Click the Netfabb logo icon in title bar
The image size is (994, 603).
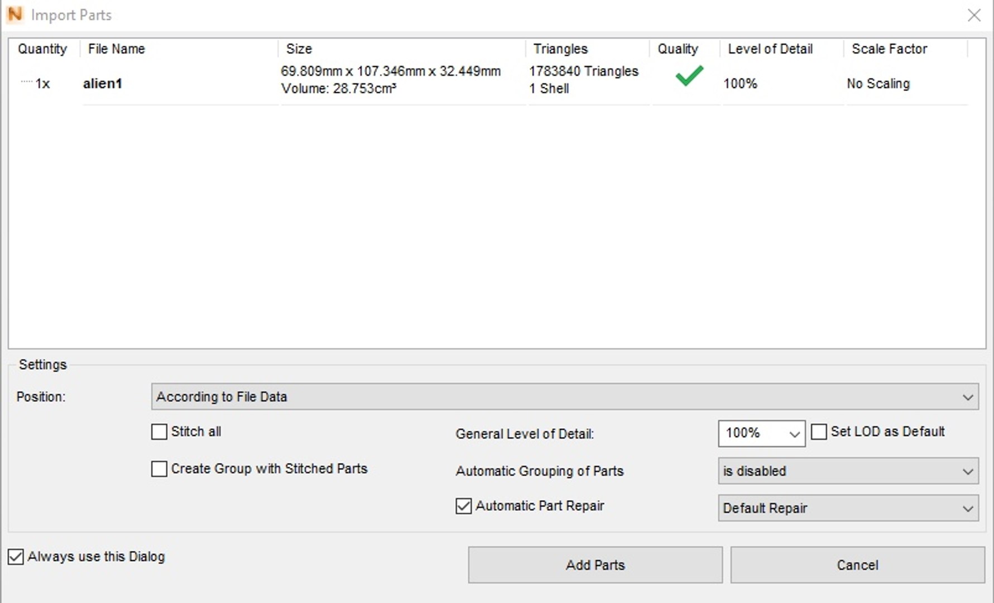15,15
